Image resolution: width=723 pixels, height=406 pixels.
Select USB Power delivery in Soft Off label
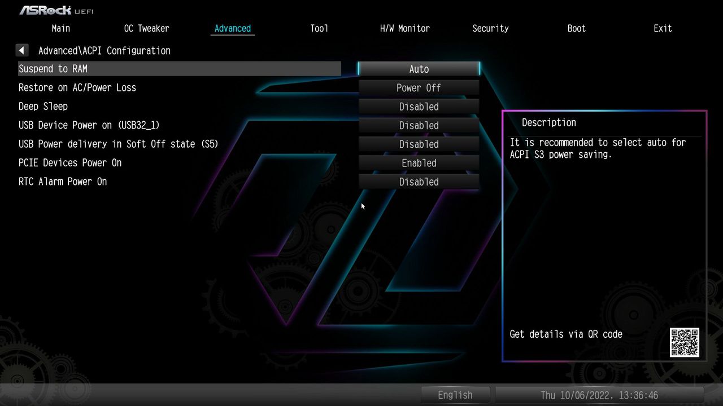[x=119, y=144]
